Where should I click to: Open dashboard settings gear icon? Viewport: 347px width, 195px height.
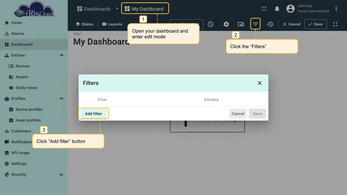(226, 24)
